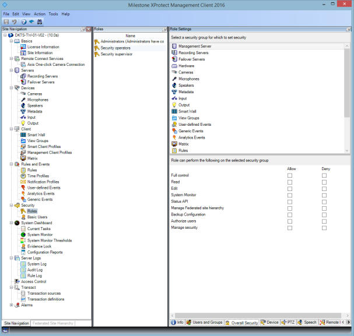Click the Name column header in Roles
The width and height of the screenshot is (354, 336).
pos(130,36)
